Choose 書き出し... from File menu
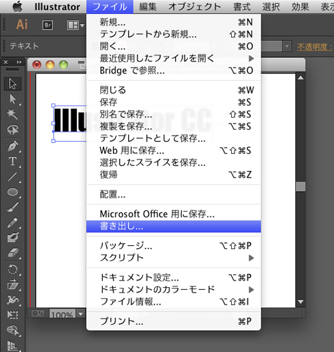 tap(174, 226)
